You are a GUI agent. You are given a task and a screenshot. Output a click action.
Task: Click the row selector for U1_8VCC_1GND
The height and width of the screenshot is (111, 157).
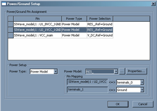click(x=11, y=24)
